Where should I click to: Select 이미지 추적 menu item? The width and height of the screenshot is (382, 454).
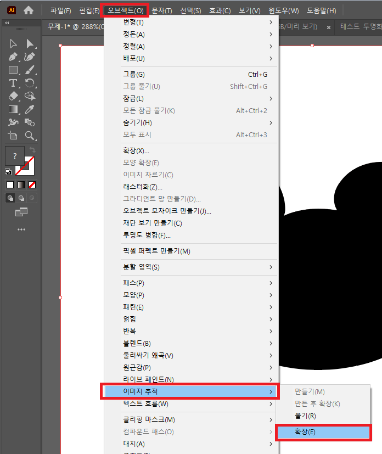click(x=190, y=391)
